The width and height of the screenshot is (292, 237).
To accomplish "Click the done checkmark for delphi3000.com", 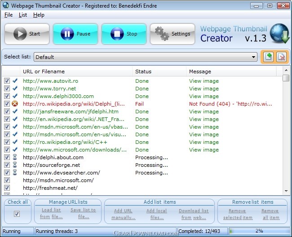I will click(x=15, y=96).
